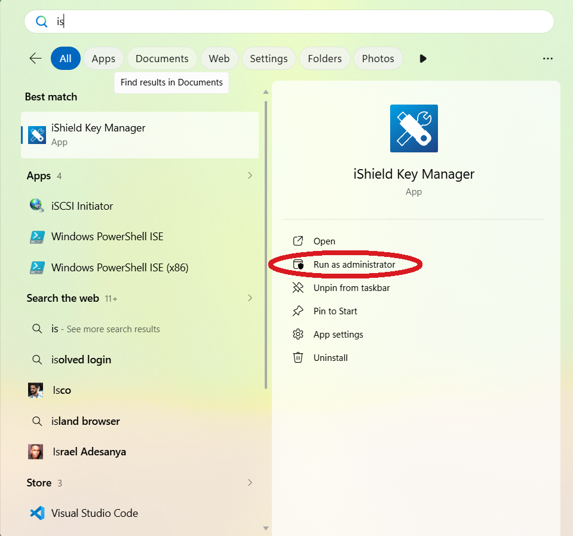Click the results list scrollbar

266,245
